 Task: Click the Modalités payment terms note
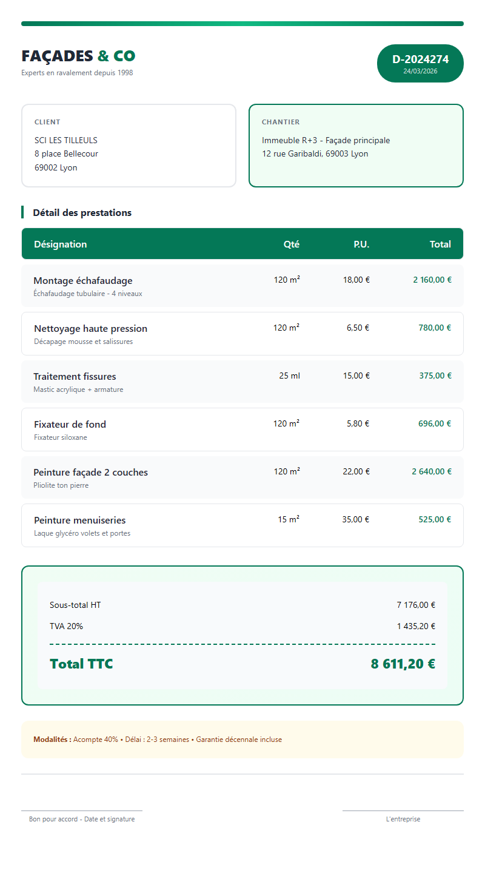point(158,740)
